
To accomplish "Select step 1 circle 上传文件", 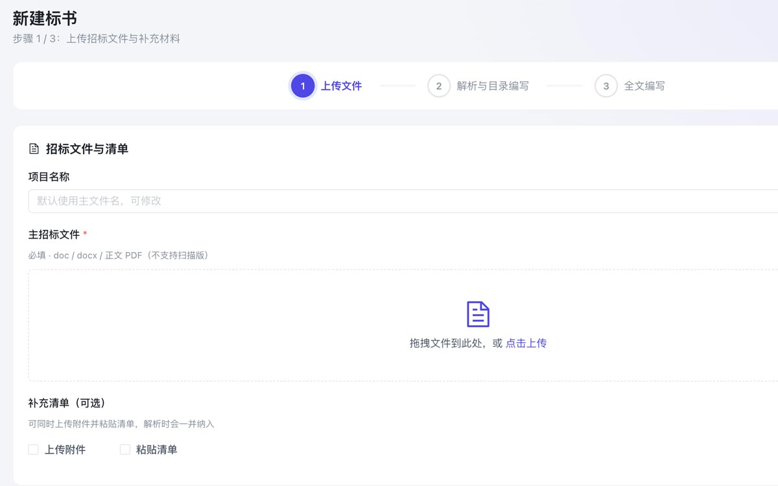I will click(303, 86).
